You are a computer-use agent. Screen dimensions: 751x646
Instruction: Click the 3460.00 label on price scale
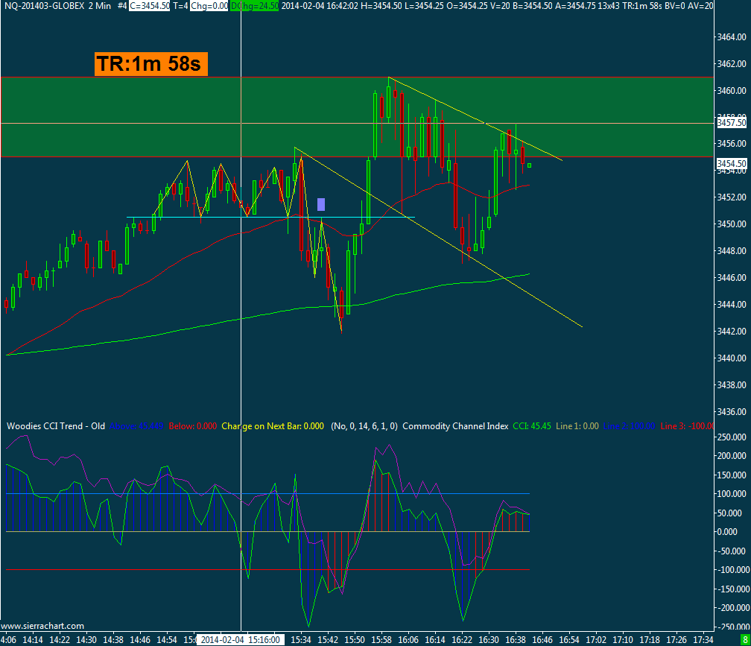[x=732, y=90]
